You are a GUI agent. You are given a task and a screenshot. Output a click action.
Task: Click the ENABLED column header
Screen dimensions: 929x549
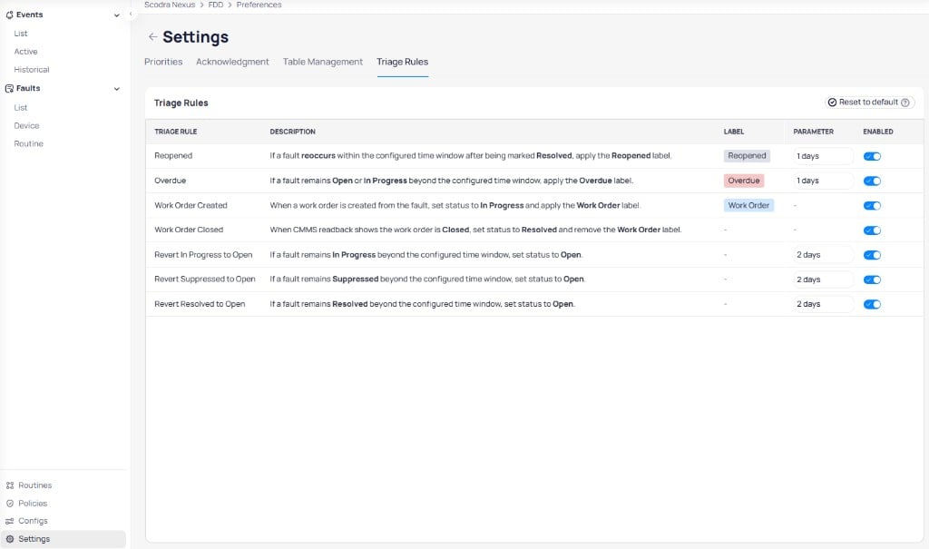coord(877,132)
